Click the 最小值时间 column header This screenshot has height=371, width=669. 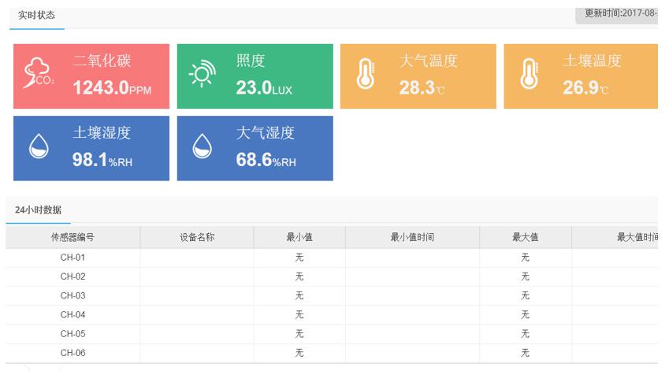click(x=412, y=237)
